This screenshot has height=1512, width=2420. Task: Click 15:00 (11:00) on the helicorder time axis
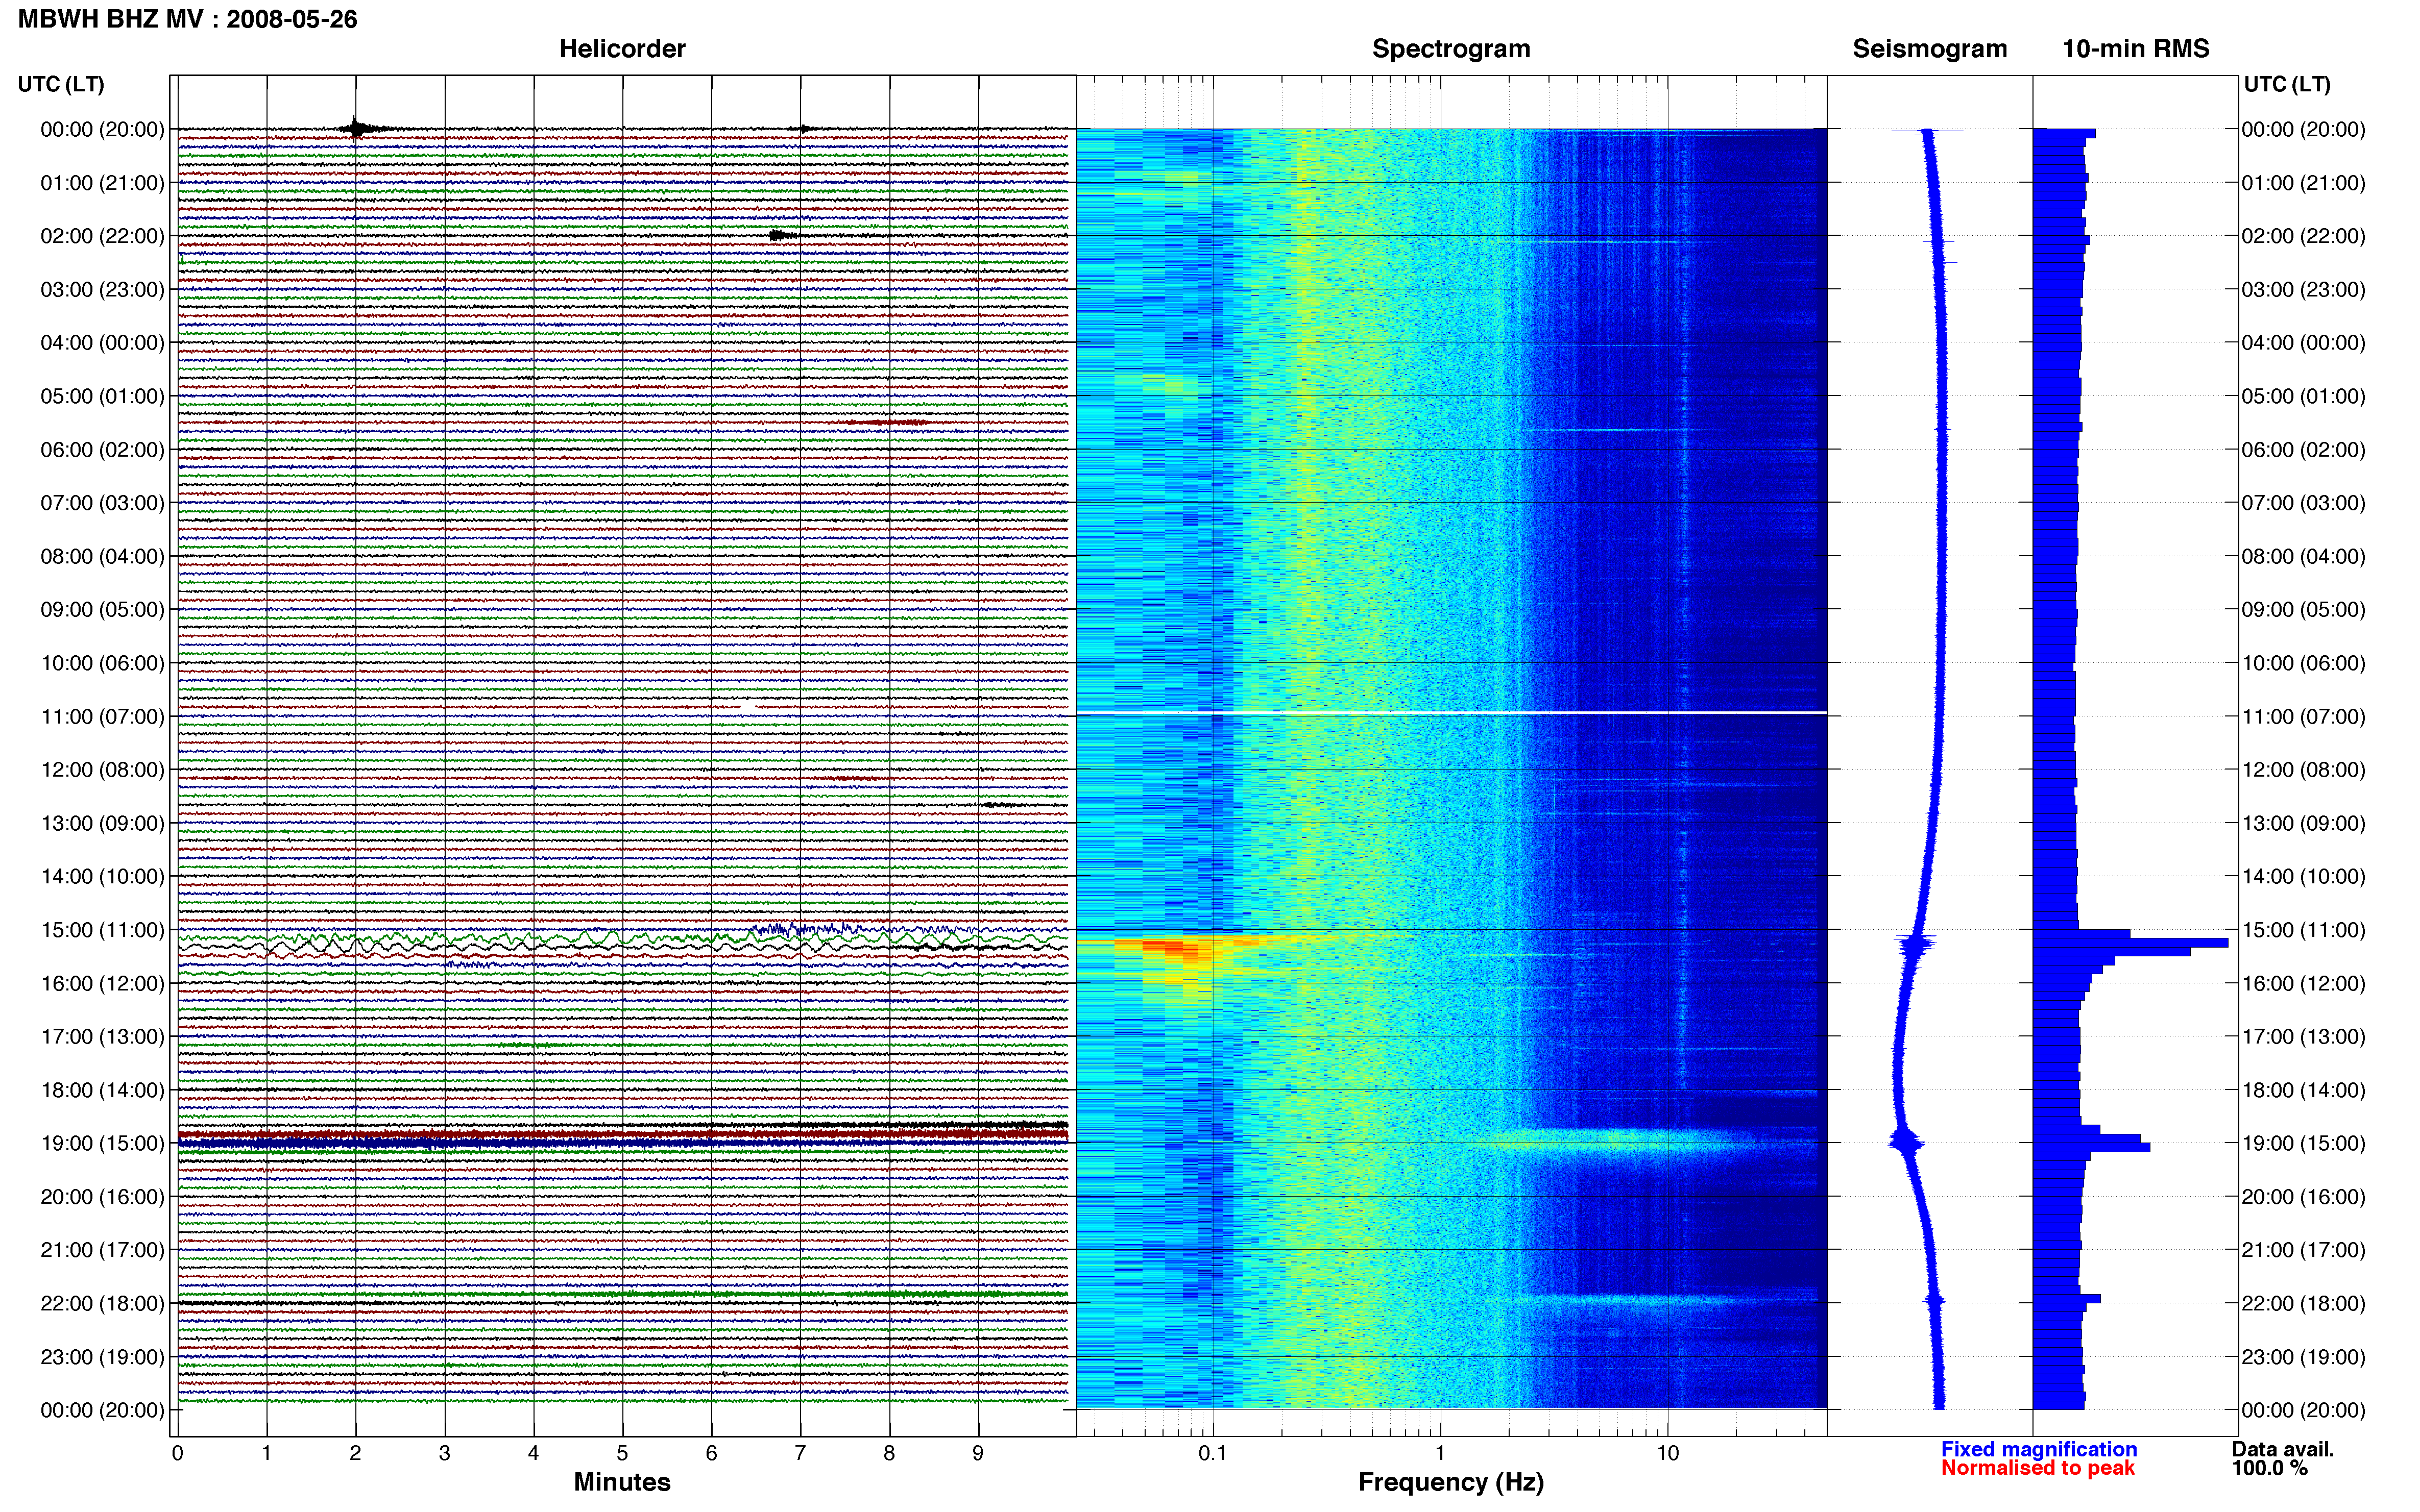[102, 930]
